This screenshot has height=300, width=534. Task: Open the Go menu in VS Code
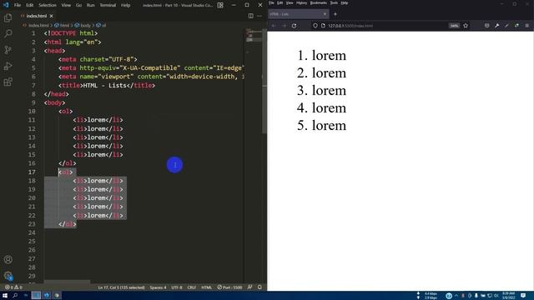pyautogui.click(x=78, y=5)
